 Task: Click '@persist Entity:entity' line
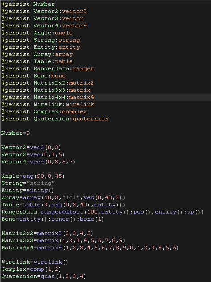point(41,47)
